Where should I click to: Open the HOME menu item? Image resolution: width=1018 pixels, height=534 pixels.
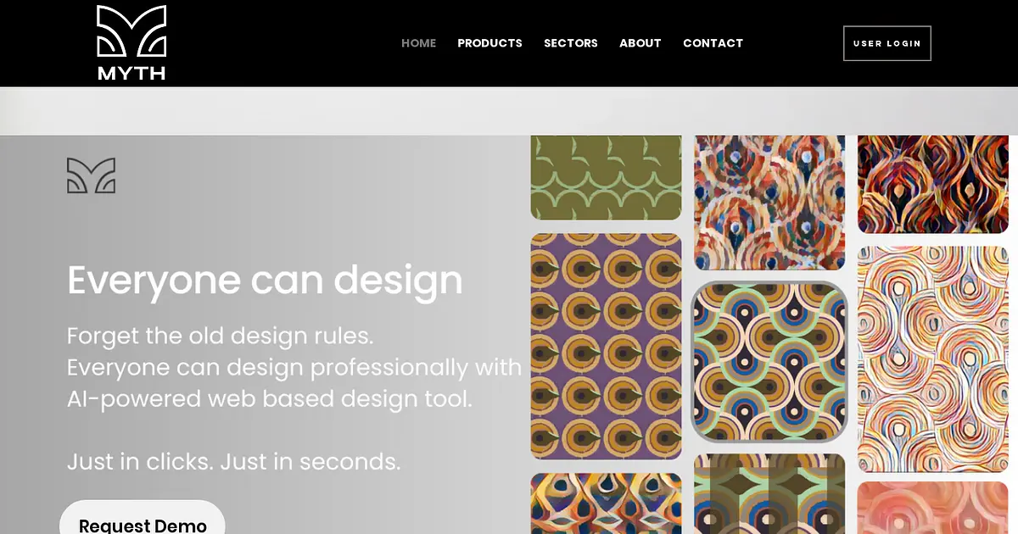click(x=419, y=43)
